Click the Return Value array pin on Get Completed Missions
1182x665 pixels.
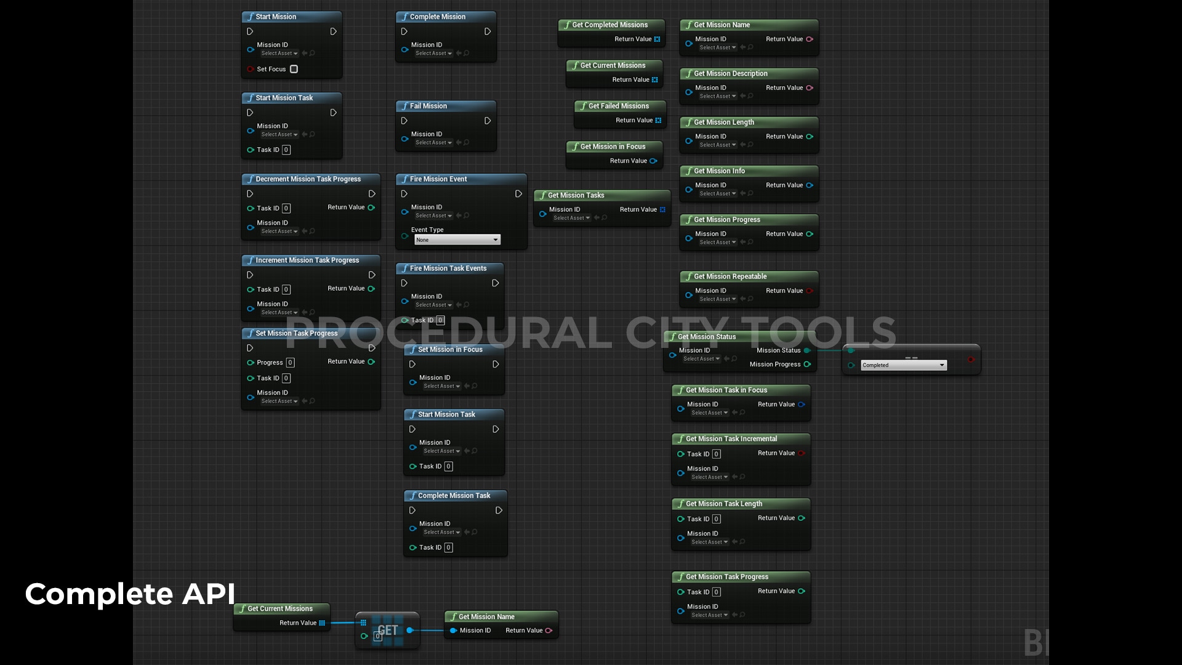click(x=658, y=39)
